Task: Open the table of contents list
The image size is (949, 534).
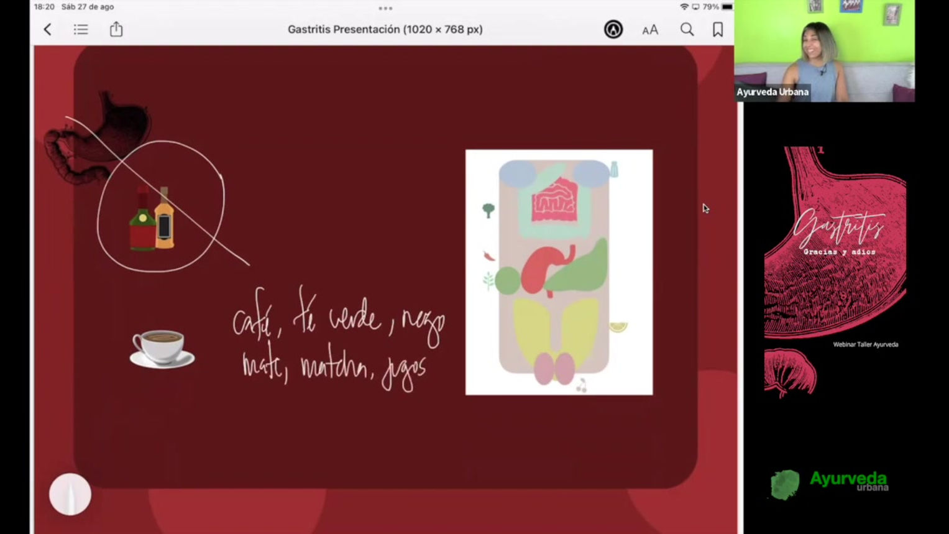Action: [81, 29]
